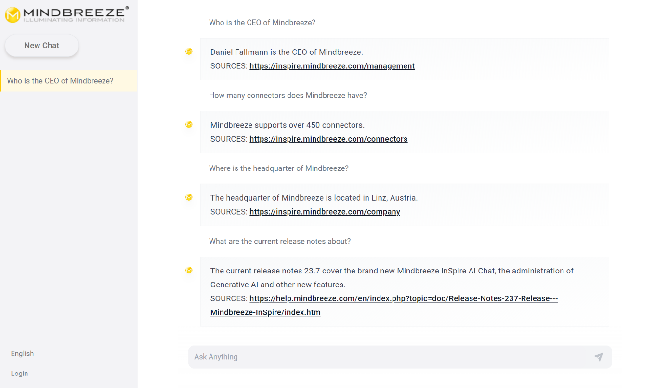
Task: Open the Release Notes 23.7 source link
Action: [x=384, y=306]
